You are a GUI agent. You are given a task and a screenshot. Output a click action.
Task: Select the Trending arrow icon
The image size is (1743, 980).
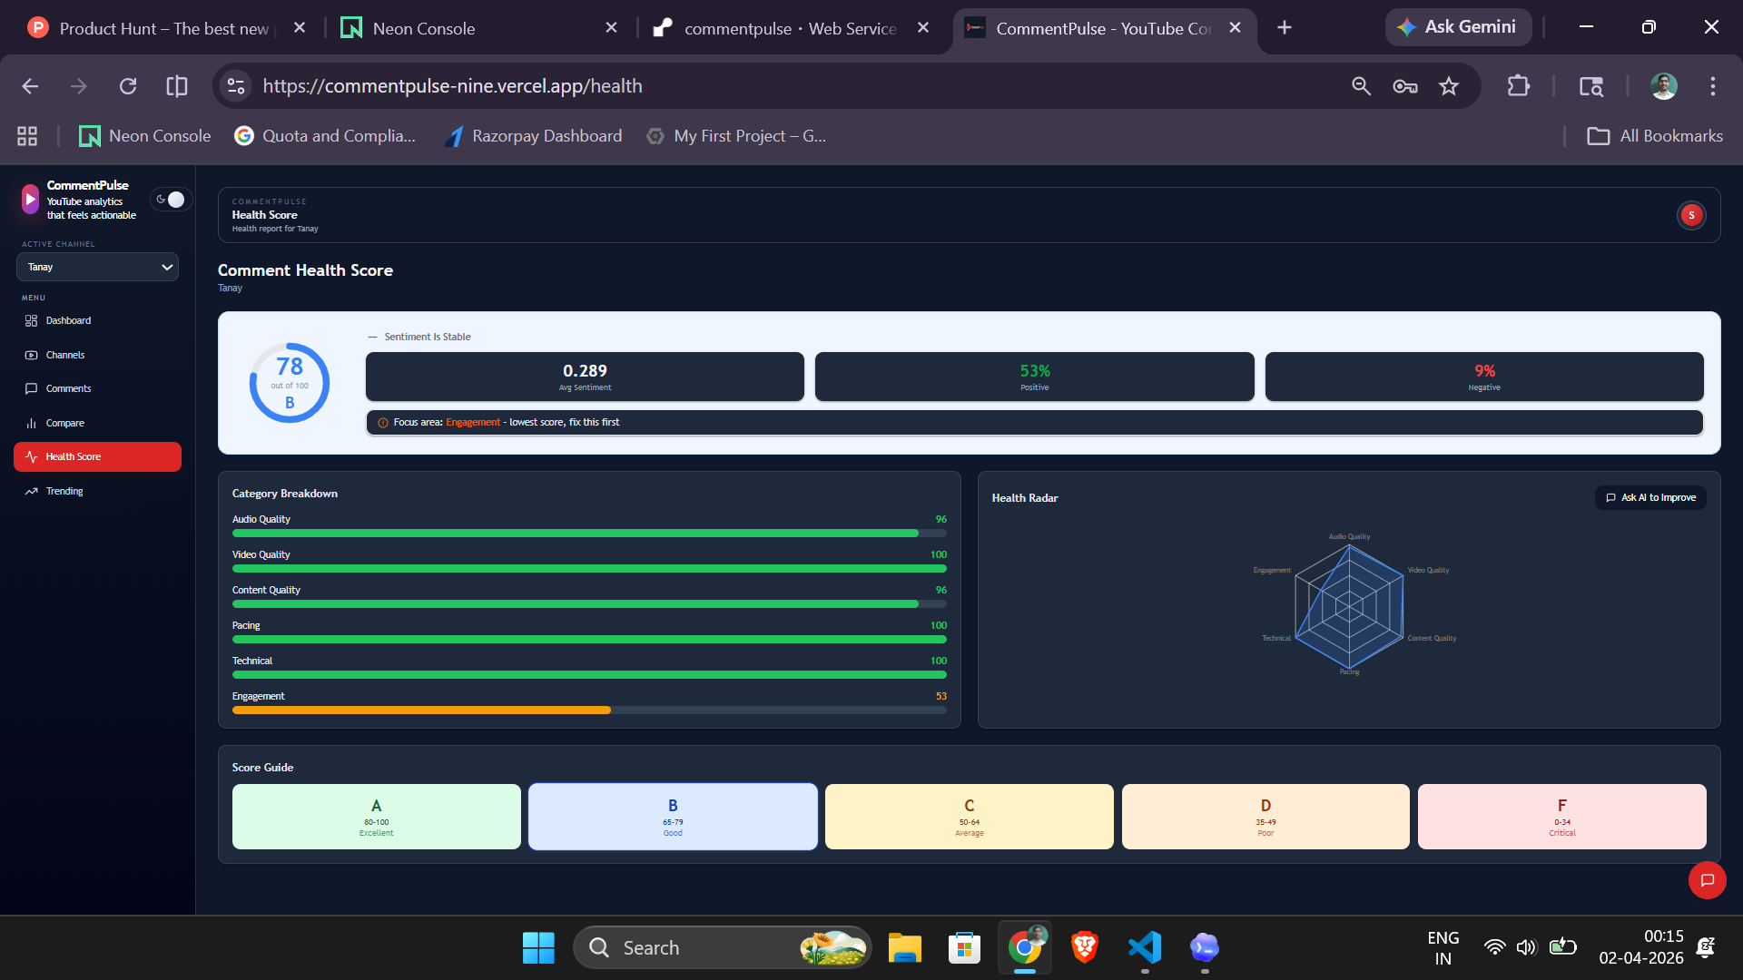tap(31, 491)
